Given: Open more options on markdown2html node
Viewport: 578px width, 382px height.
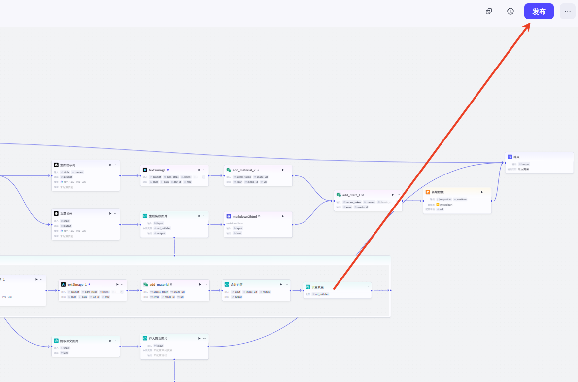Looking at the screenshot, I should pos(288,216).
